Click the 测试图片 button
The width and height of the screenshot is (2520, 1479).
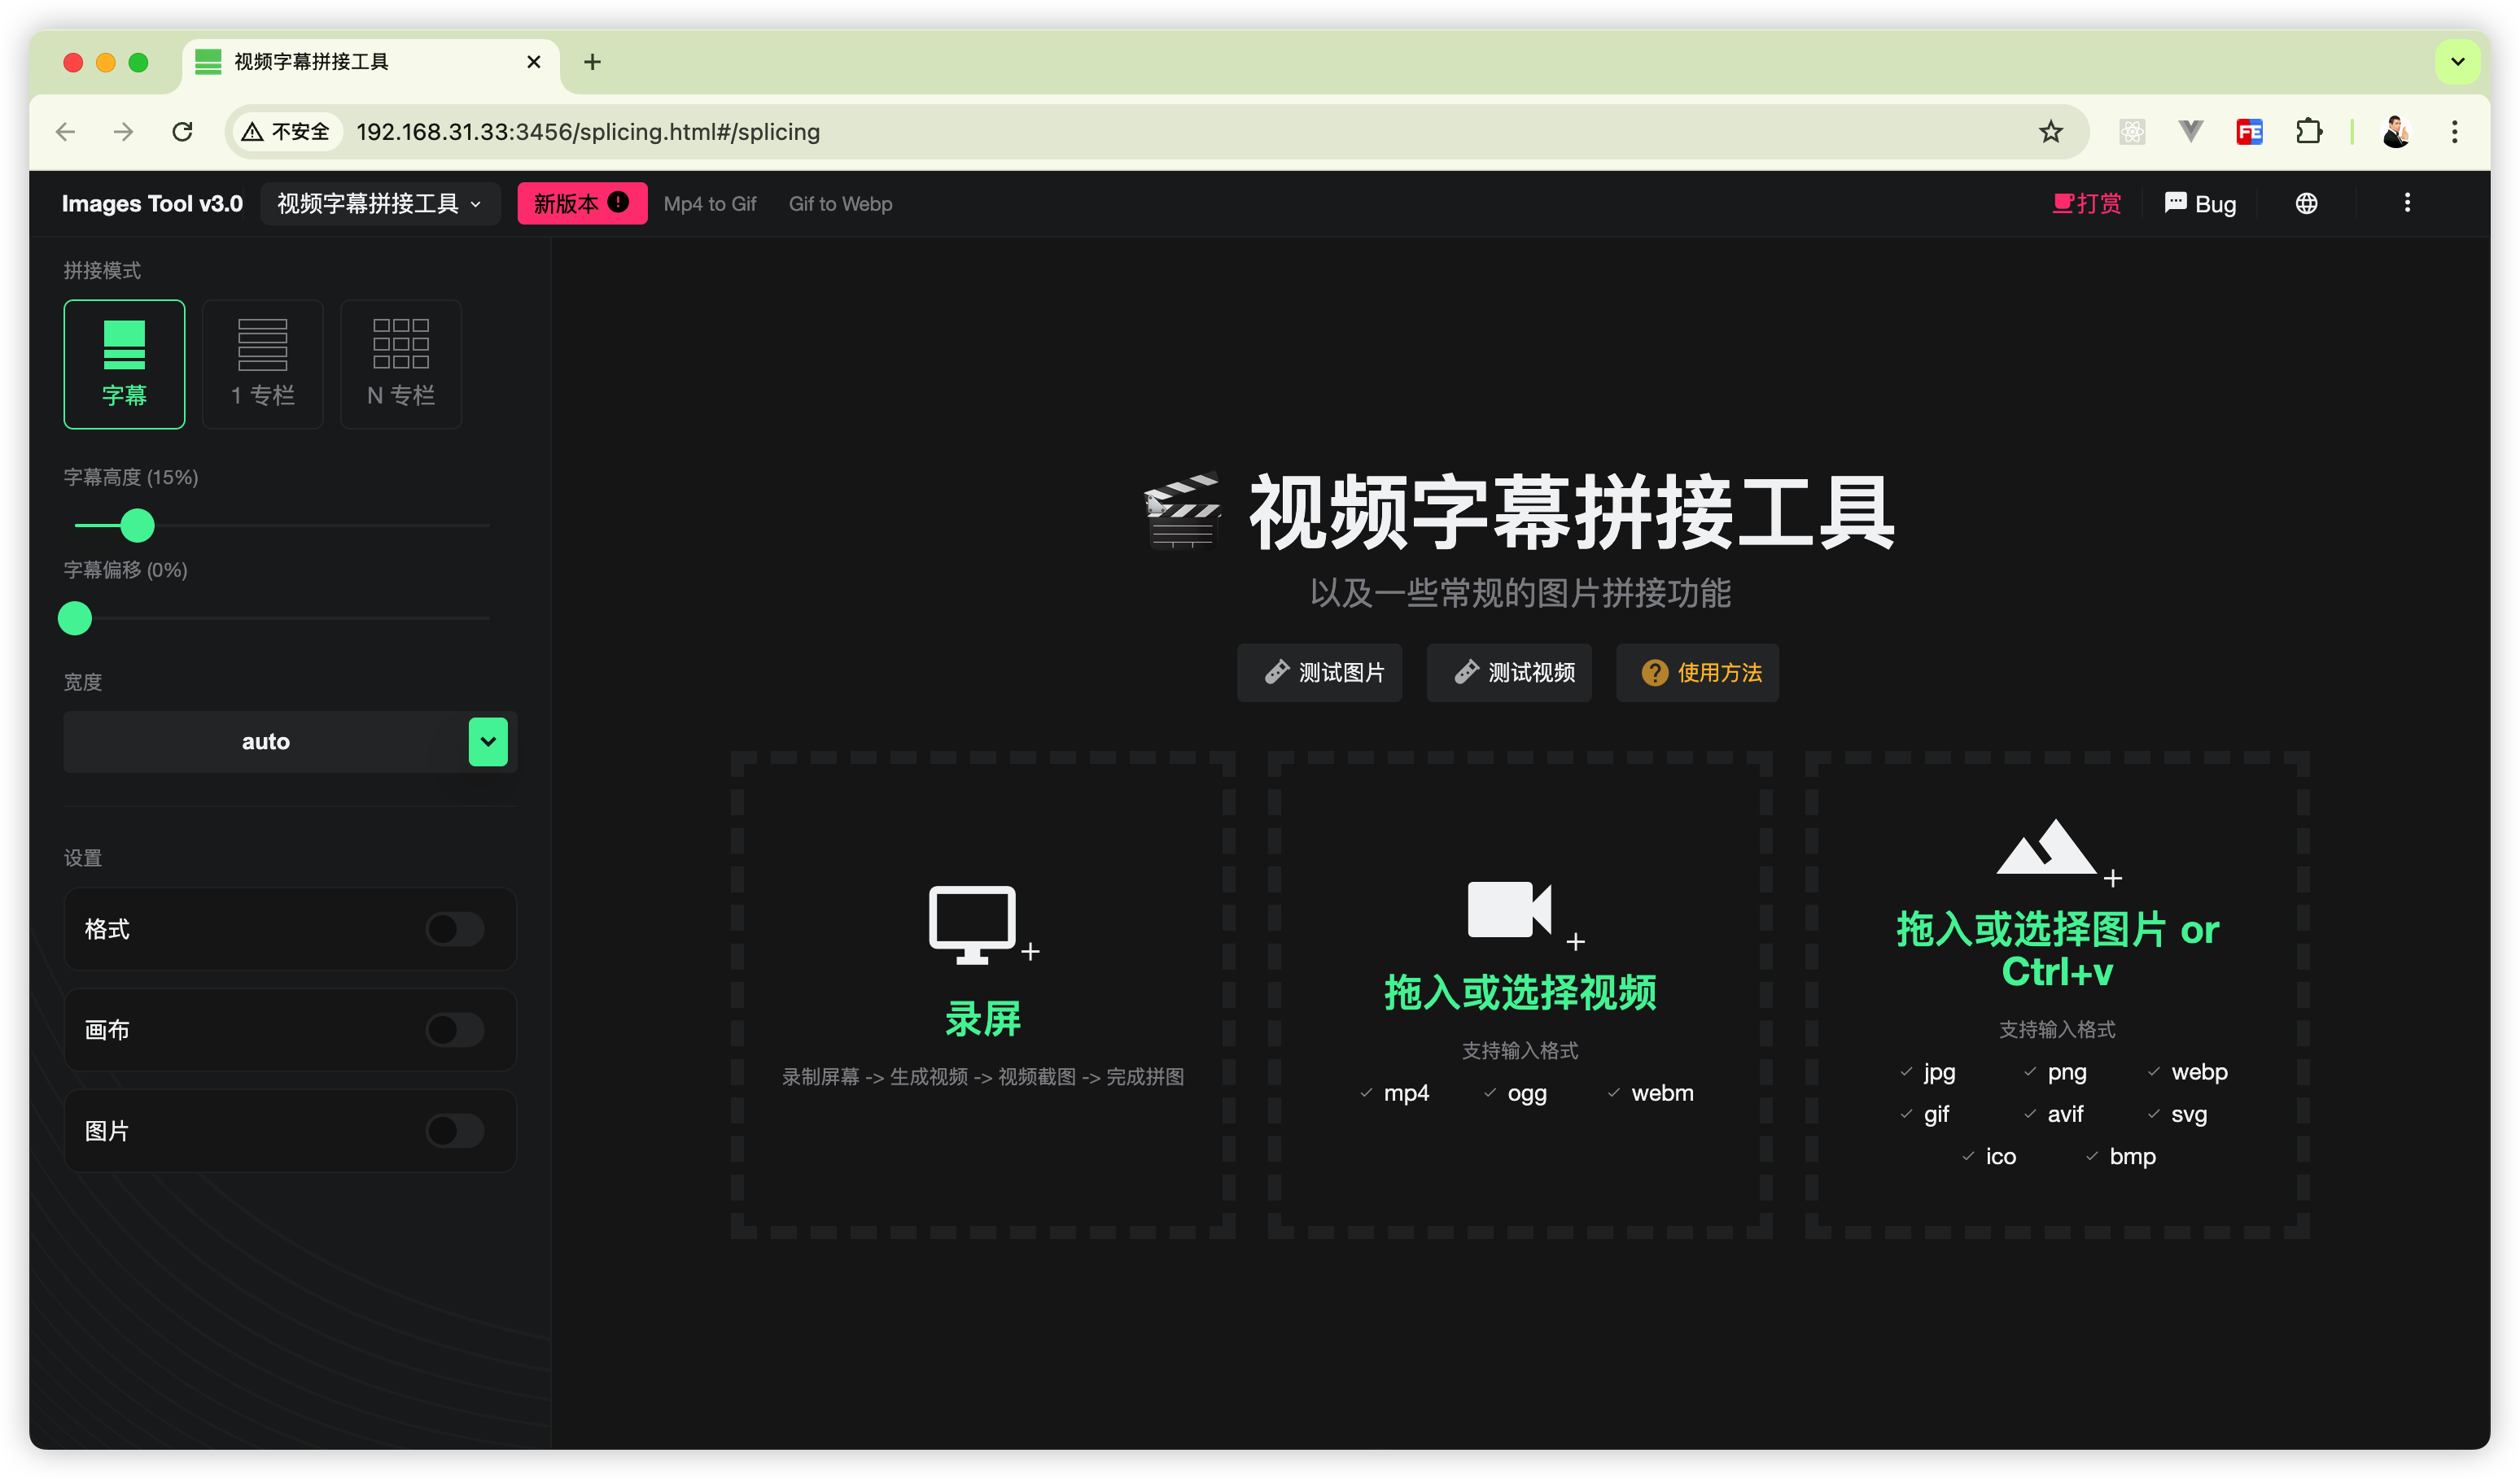click(1320, 673)
